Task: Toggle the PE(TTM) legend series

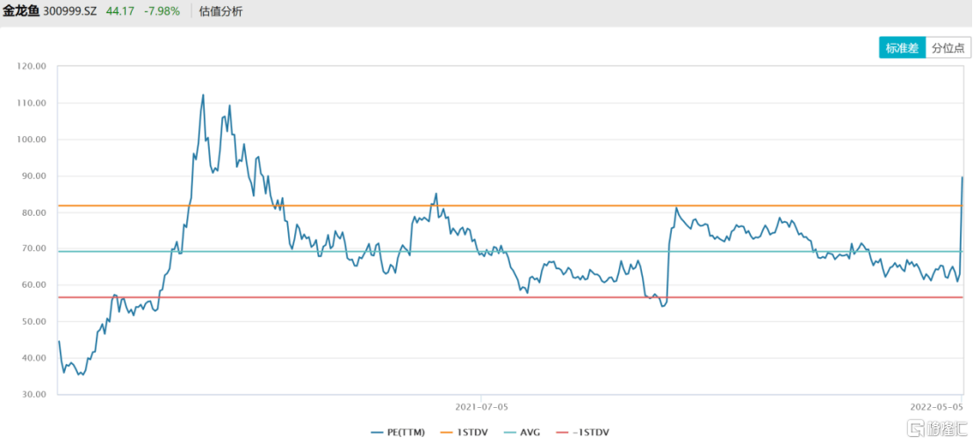Action: click(x=399, y=432)
